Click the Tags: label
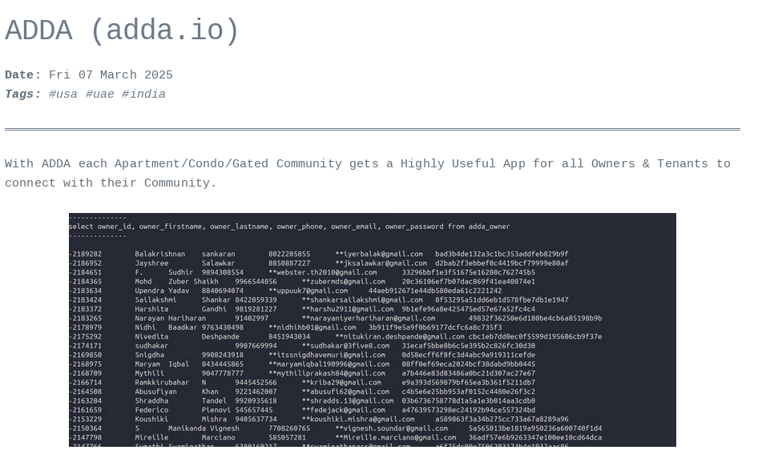Screen dimensions: 770x450 23,94
